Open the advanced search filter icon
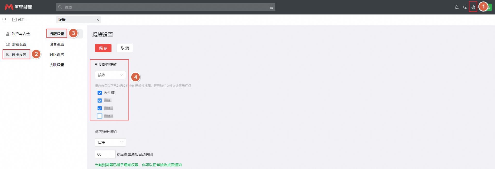495x169 pixels. pos(271,7)
